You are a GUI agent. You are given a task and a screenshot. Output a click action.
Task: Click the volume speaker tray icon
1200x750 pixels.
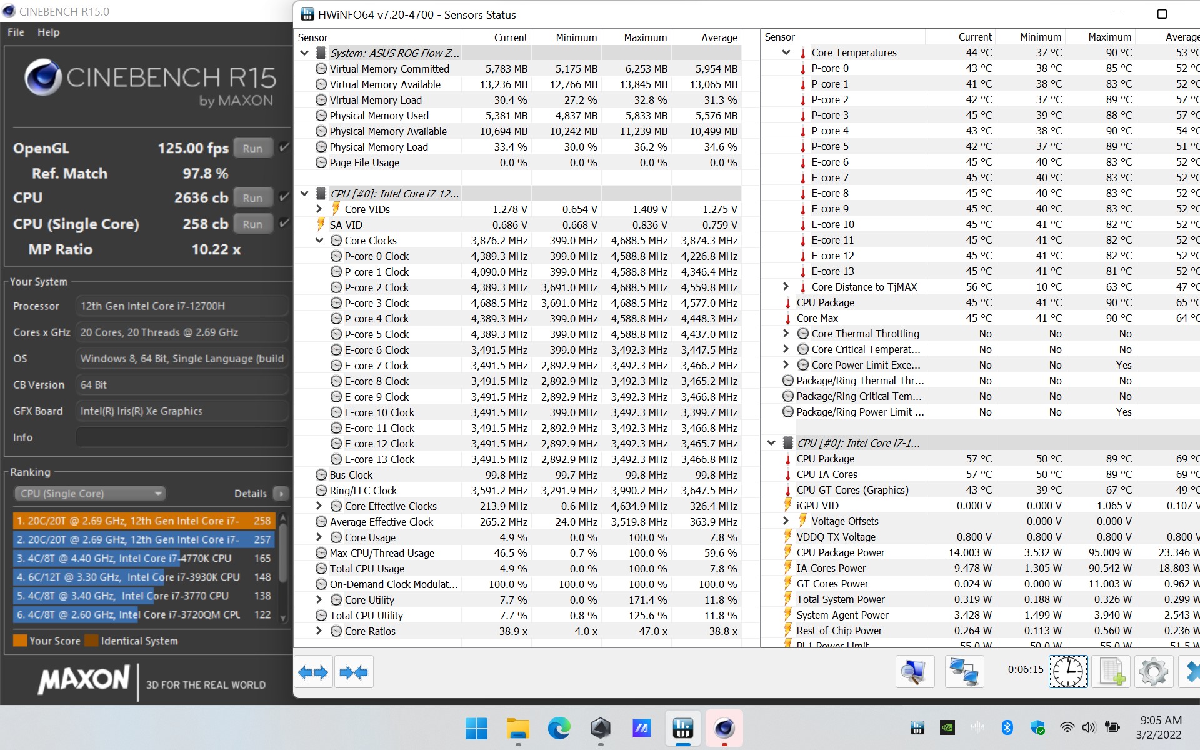[x=1089, y=727]
